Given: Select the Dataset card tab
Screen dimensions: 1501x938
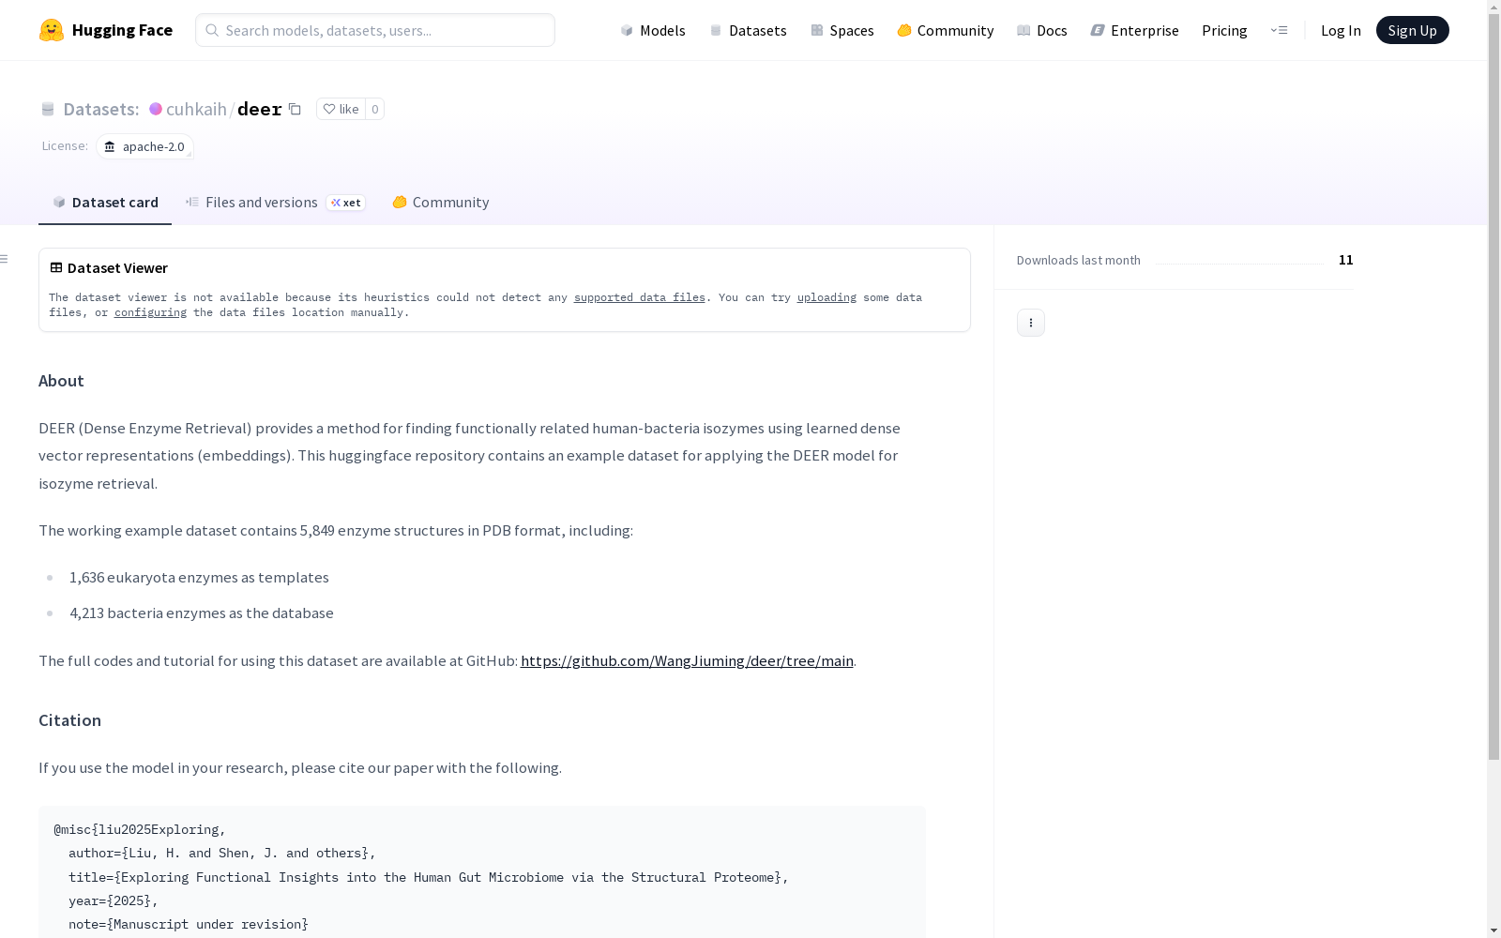Looking at the screenshot, I should pos(105,203).
